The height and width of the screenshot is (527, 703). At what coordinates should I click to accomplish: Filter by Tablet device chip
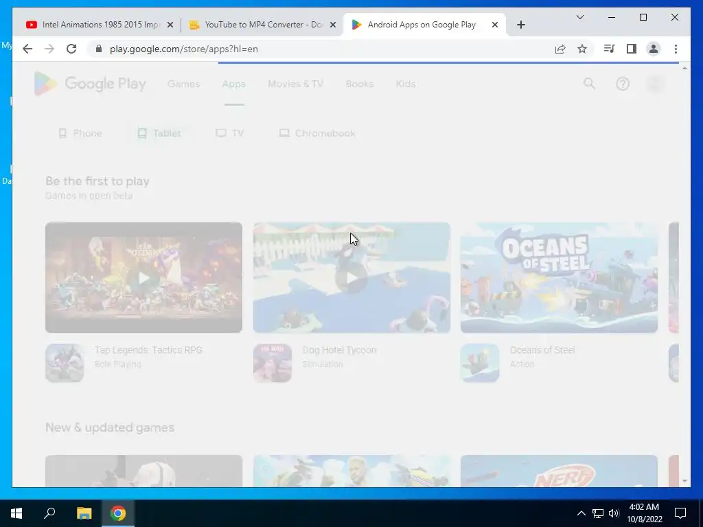[x=159, y=133]
